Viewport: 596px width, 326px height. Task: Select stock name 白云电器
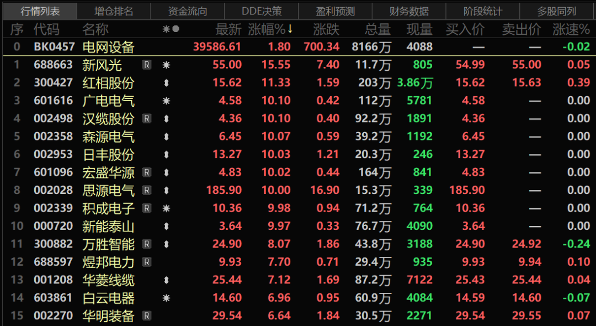click(x=108, y=298)
